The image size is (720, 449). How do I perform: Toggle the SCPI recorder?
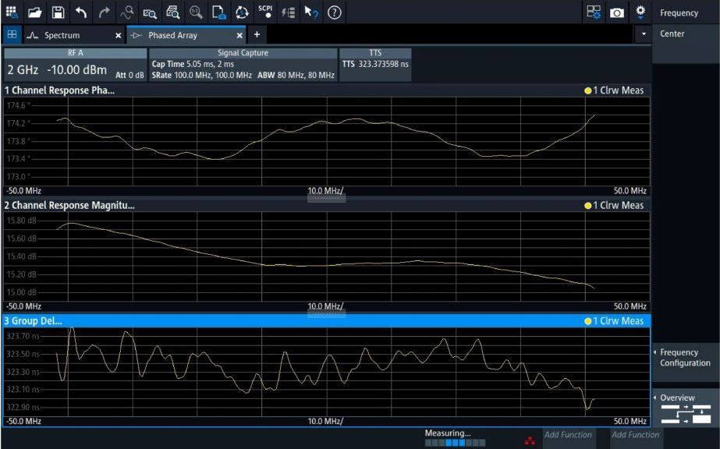click(x=265, y=12)
